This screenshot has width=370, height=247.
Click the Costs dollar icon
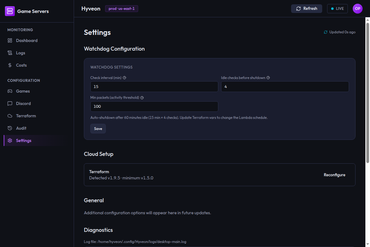click(10, 65)
